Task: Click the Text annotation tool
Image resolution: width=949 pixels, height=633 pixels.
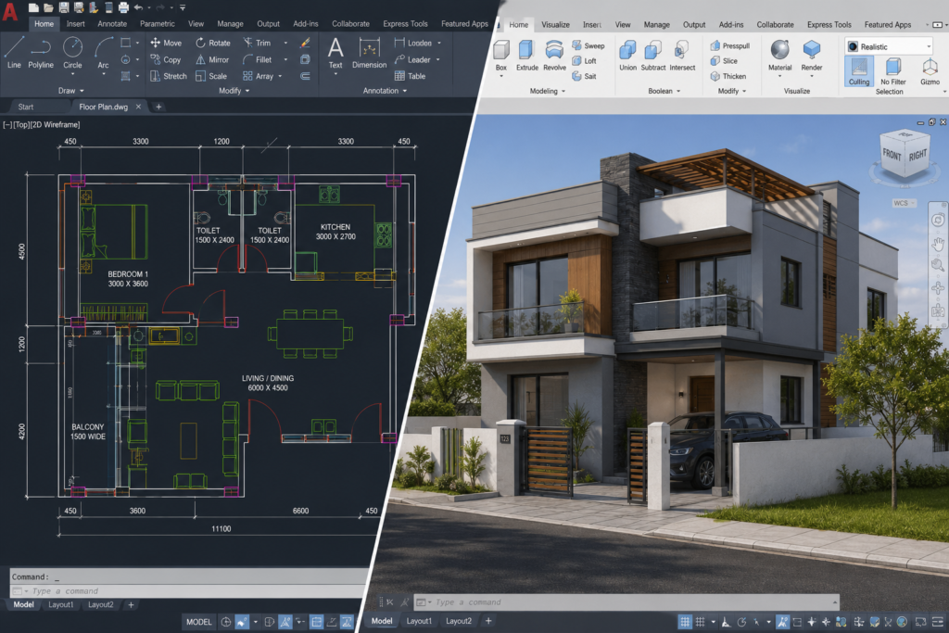Action: 335,53
